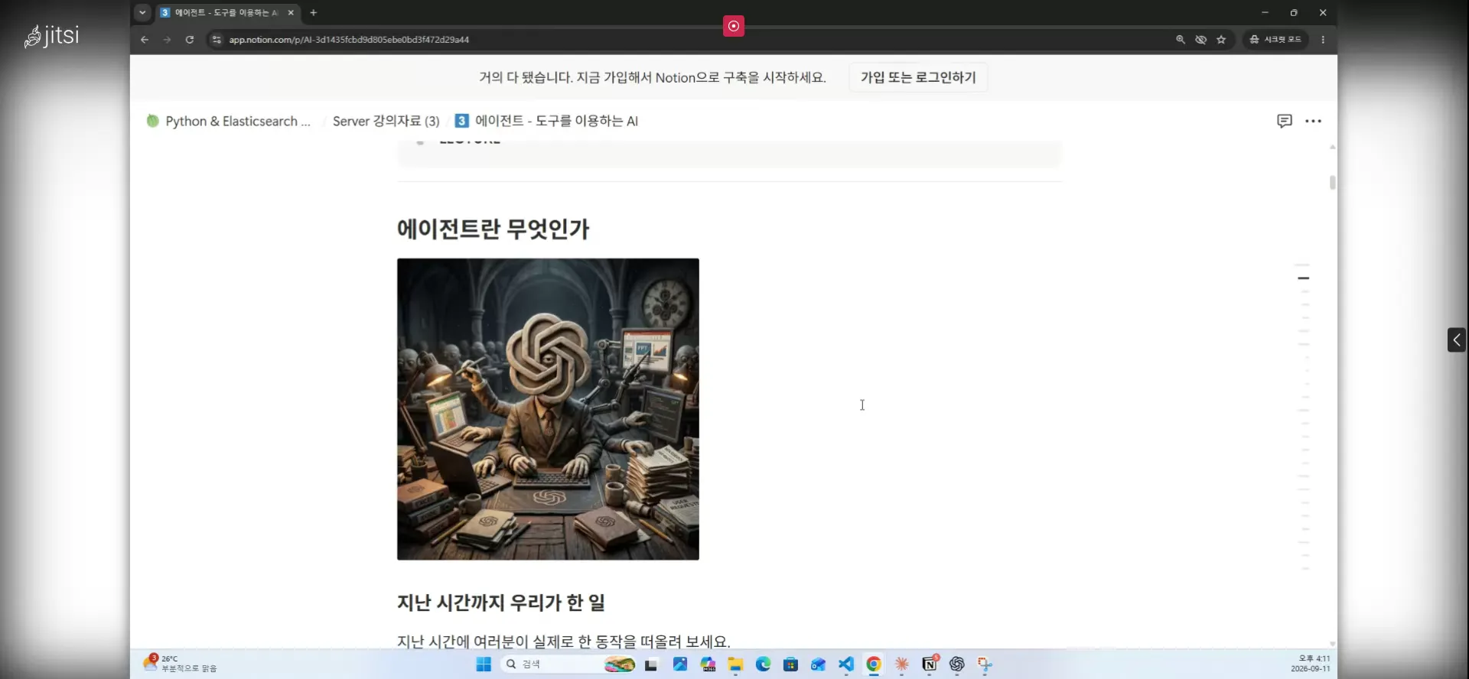Open Task View in taskbar
Image resolution: width=1469 pixels, height=679 pixels.
(x=651, y=664)
